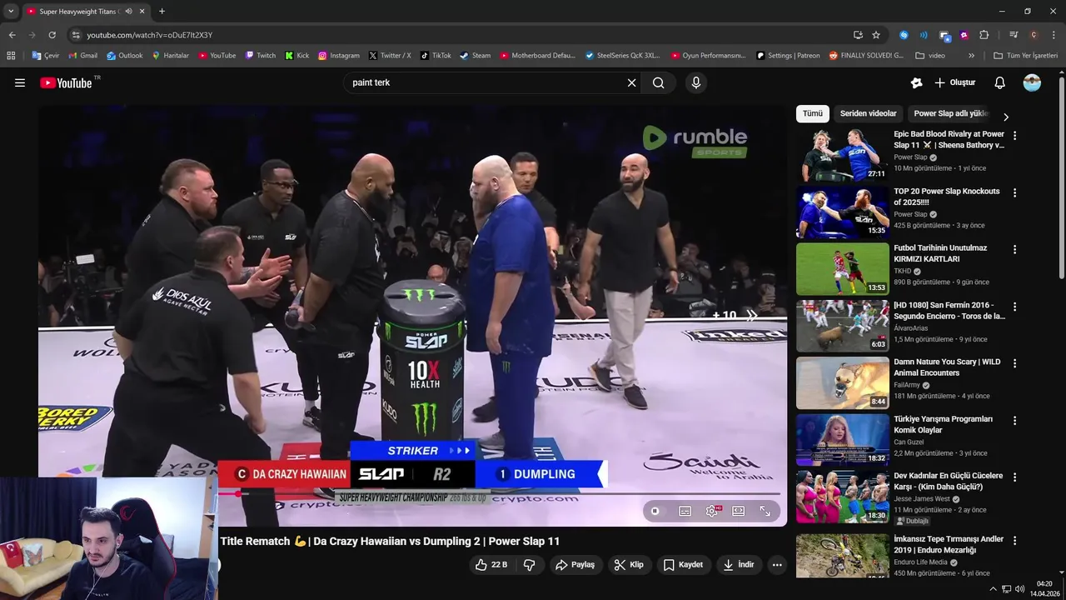The image size is (1066, 600).
Task: Show more filter chips with right arrow
Action: tap(1005, 117)
